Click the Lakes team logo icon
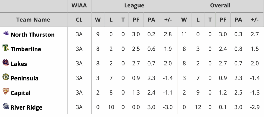This screenshot has width=264, height=117. point(6,63)
